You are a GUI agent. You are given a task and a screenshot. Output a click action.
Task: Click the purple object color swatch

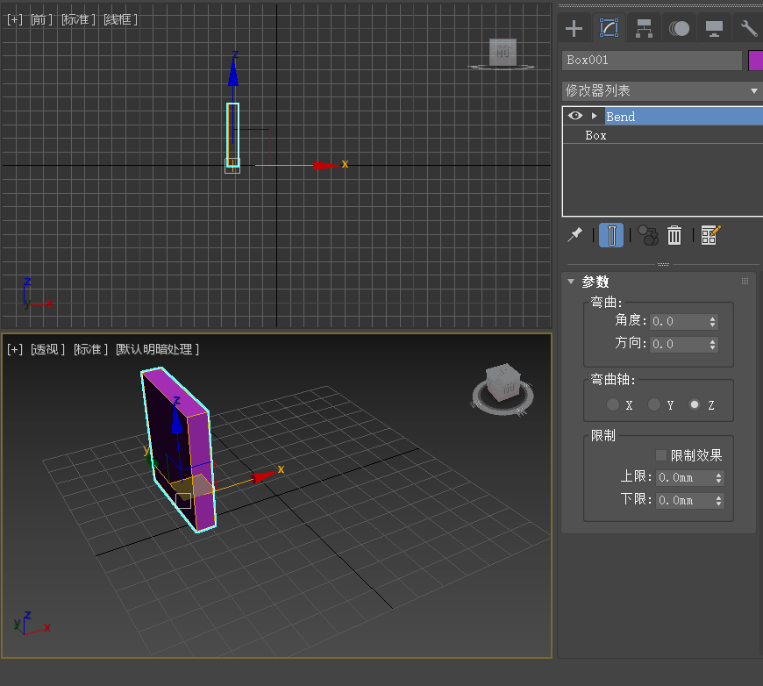[755, 61]
